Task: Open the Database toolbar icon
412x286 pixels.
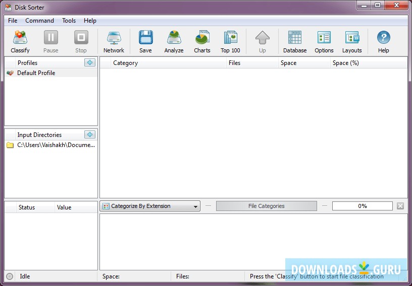Action: pyautogui.click(x=295, y=37)
